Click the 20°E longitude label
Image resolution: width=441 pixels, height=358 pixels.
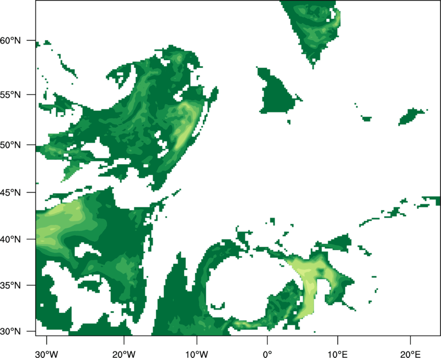[410, 354]
